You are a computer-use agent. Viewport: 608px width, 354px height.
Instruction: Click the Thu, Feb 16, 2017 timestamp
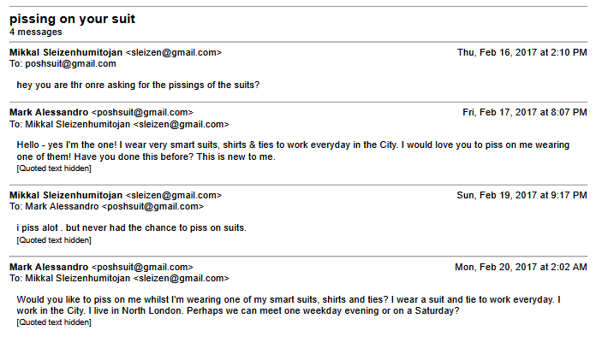522,52
